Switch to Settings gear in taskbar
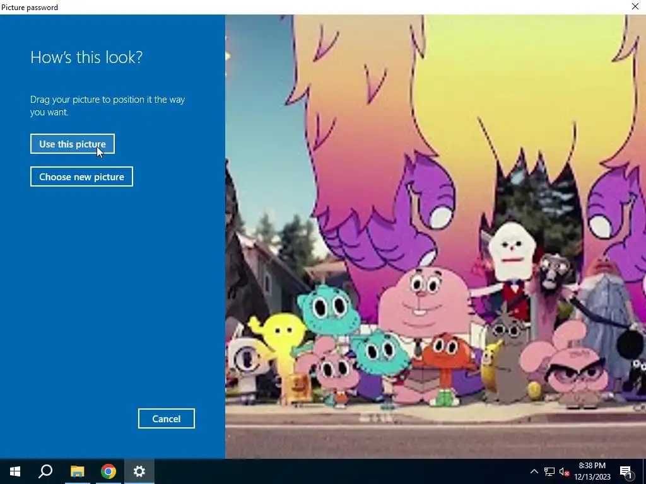 (x=139, y=471)
